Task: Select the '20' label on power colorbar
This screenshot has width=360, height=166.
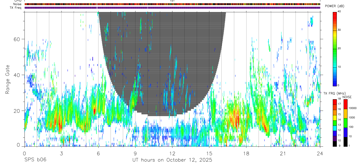Action: pos(340,48)
